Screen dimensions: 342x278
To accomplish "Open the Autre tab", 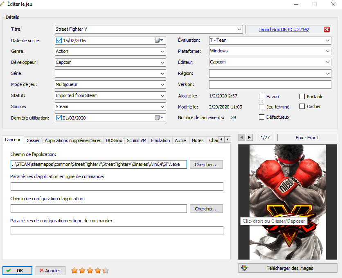I will (180, 140).
